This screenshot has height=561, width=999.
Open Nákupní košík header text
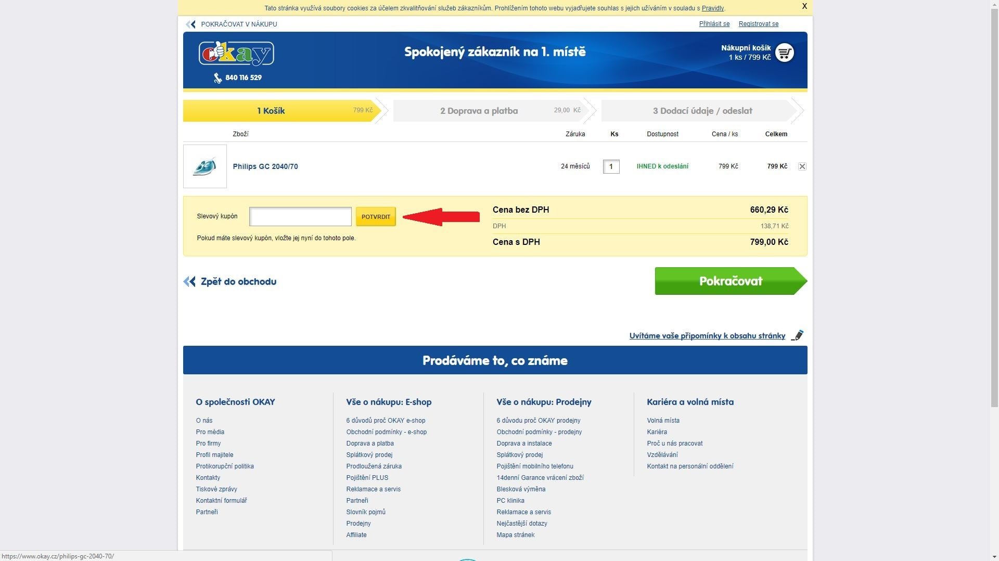coord(746,48)
